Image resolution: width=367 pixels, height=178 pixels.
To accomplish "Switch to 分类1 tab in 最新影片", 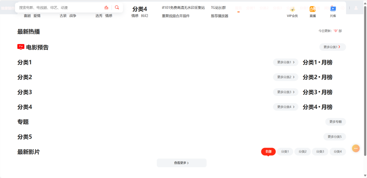I will 285,151.
